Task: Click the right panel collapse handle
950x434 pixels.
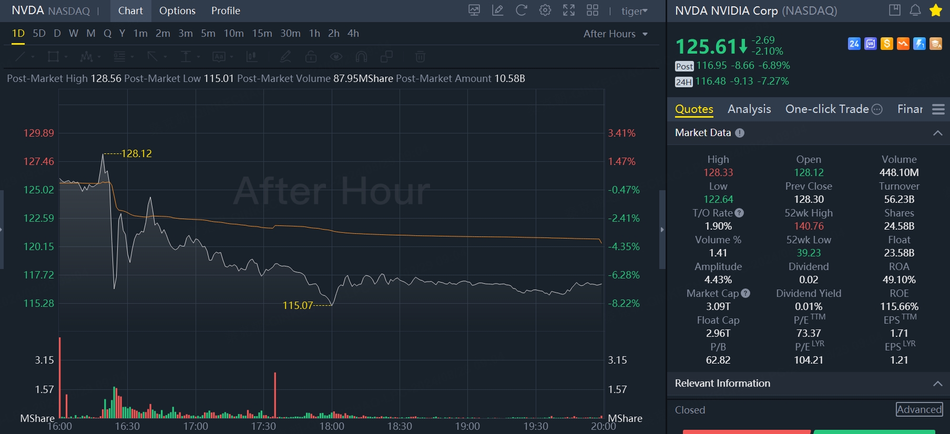Action: (662, 230)
